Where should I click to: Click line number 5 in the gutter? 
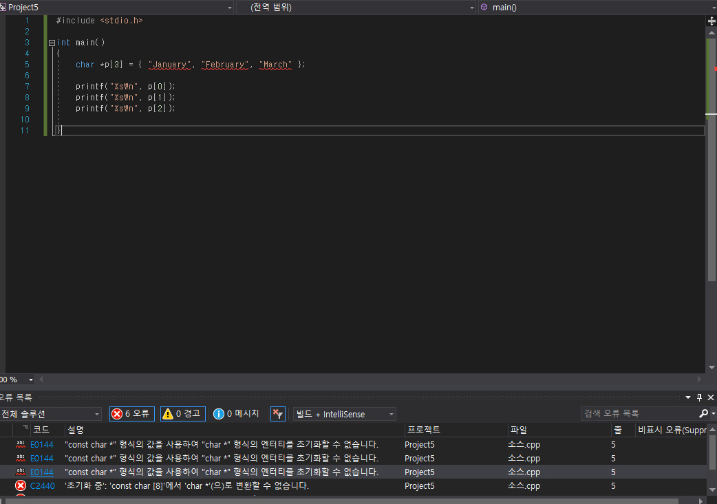[27, 65]
